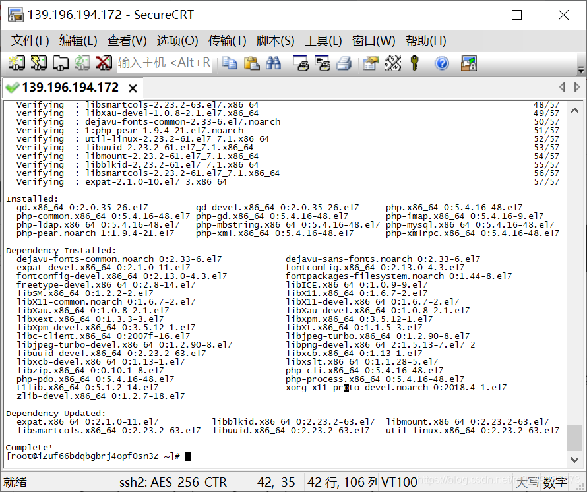Image resolution: width=587 pixels, height=492 pixels.
Task: Click the Find binoculars icon
Action: [273, 63]
